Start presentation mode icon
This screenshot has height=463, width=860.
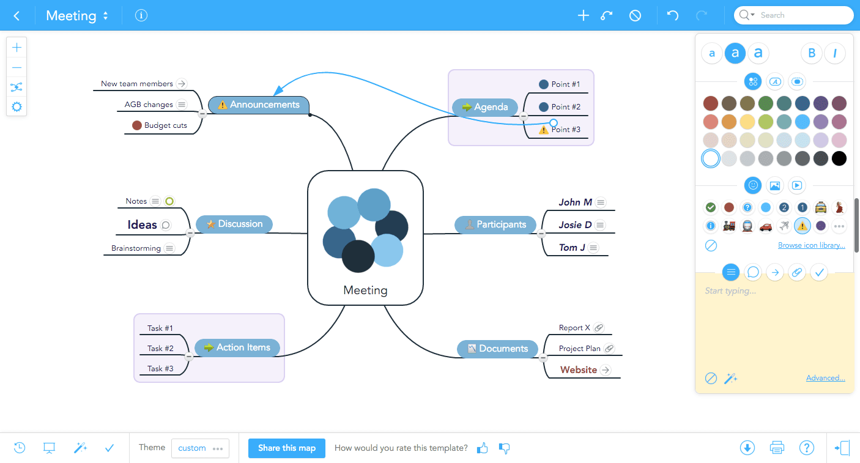[50, 448]
